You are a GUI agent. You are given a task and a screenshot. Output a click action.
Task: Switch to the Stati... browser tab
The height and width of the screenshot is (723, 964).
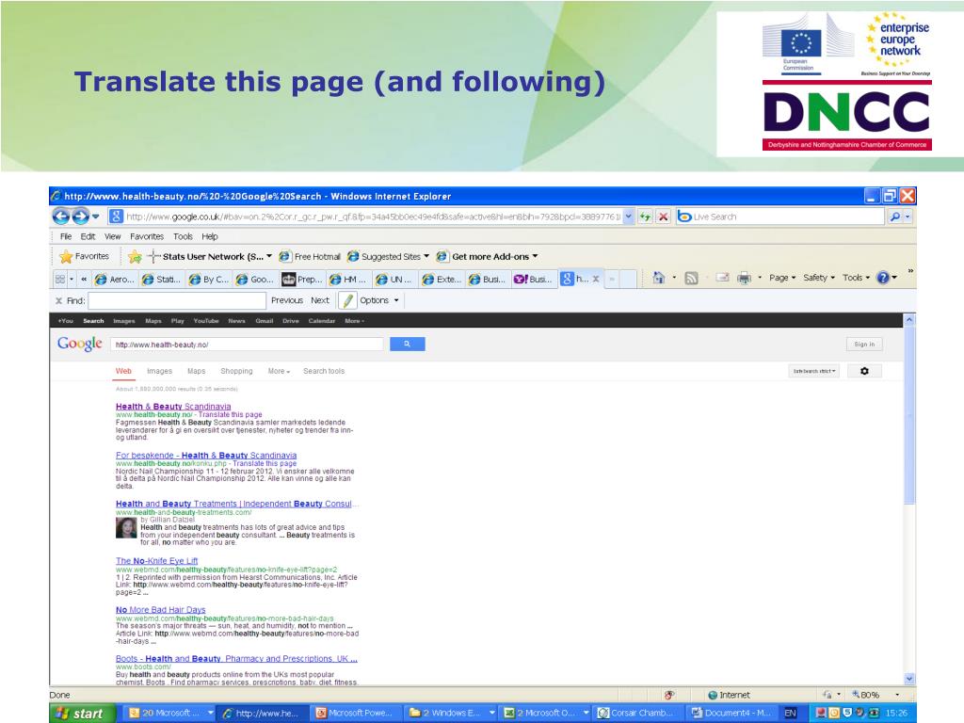[x=162, y=279]
